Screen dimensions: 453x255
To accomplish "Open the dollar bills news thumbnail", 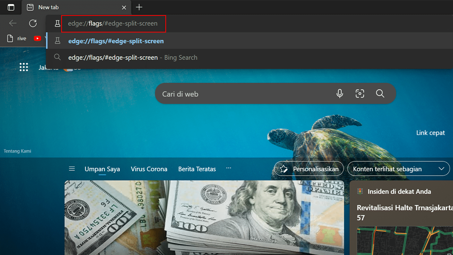I will pos(204,217).
